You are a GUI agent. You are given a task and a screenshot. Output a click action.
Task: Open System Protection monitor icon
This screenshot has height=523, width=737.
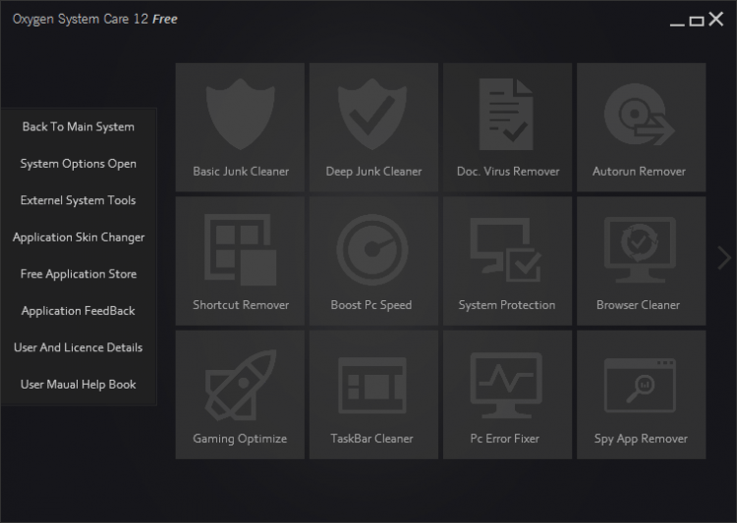(x=507, y=249)
